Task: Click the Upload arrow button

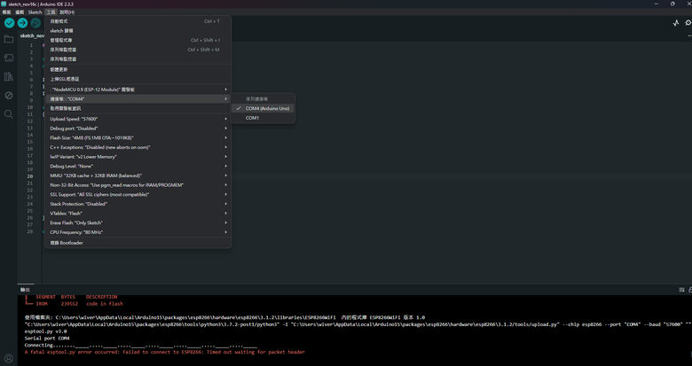Action: [x=22, y=22]
